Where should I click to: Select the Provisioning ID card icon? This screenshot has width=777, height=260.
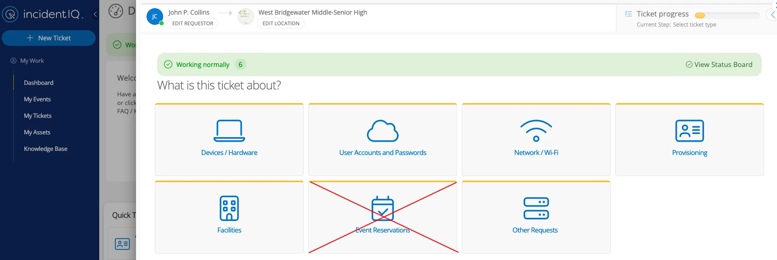690,131
